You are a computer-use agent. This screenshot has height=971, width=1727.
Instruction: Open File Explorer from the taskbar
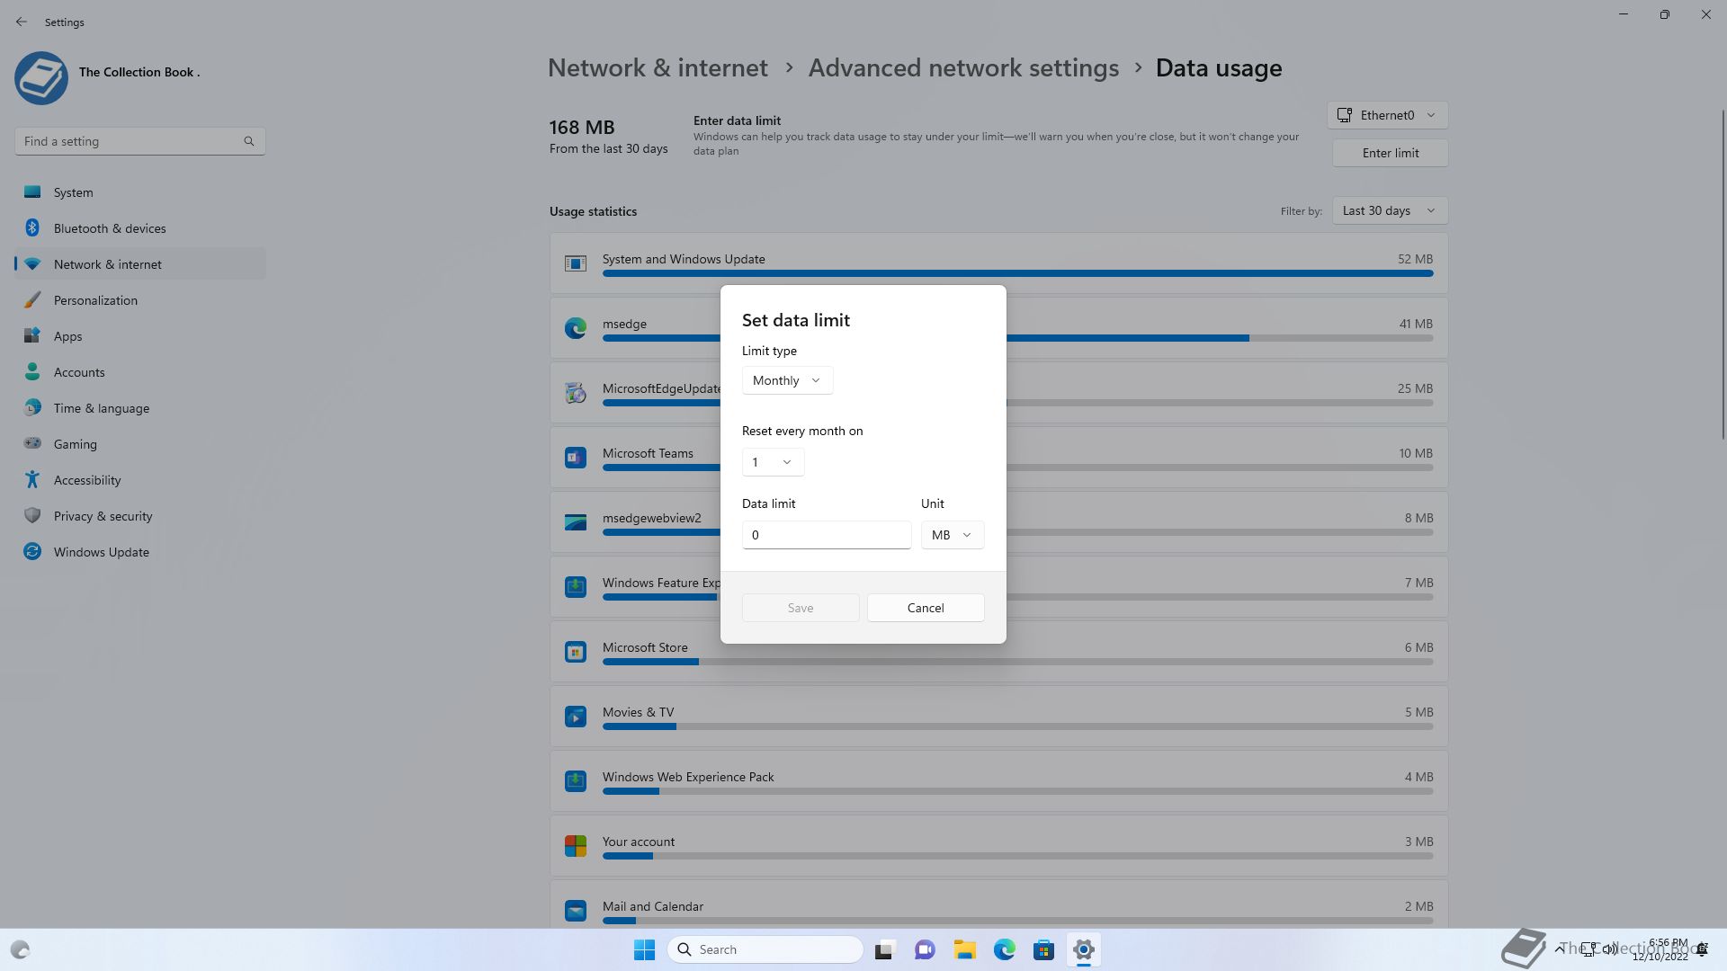[964, 949]
